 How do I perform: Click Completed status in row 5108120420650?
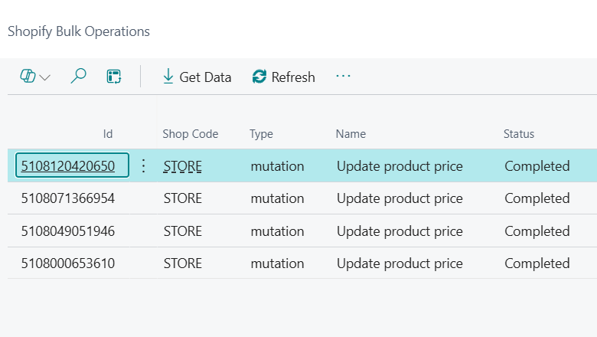pyautogui.click(x=537, y=166)
